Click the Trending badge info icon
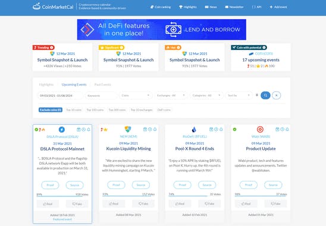 tap(52, 48)
